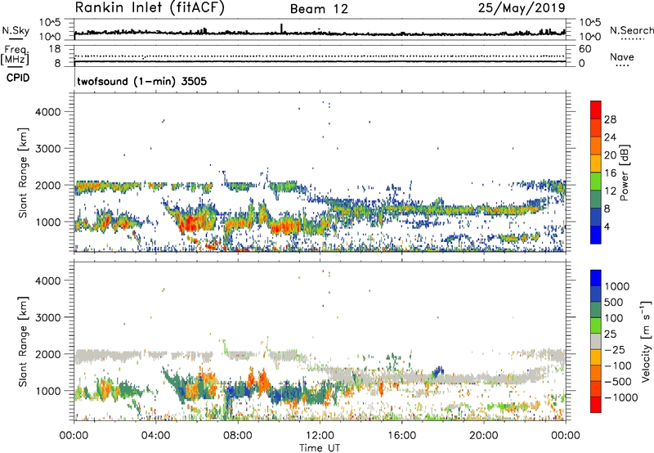The width and height of the screenshot is (654, 453).
Task: Click the '12:00' time axis label
Action: (x=320, y=436)
